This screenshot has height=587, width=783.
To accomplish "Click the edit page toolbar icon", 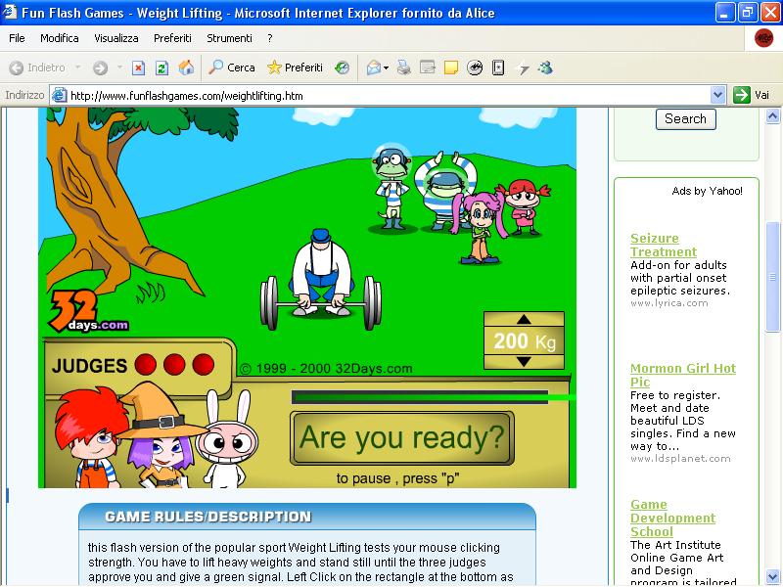I will coord(428,68).
